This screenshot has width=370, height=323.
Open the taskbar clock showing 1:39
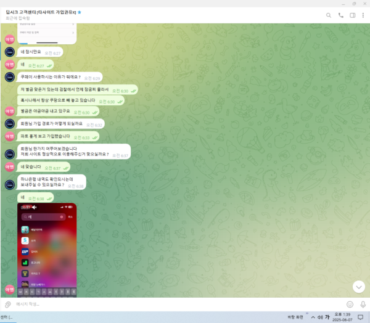pyautogui.click(x=342, y=317)
